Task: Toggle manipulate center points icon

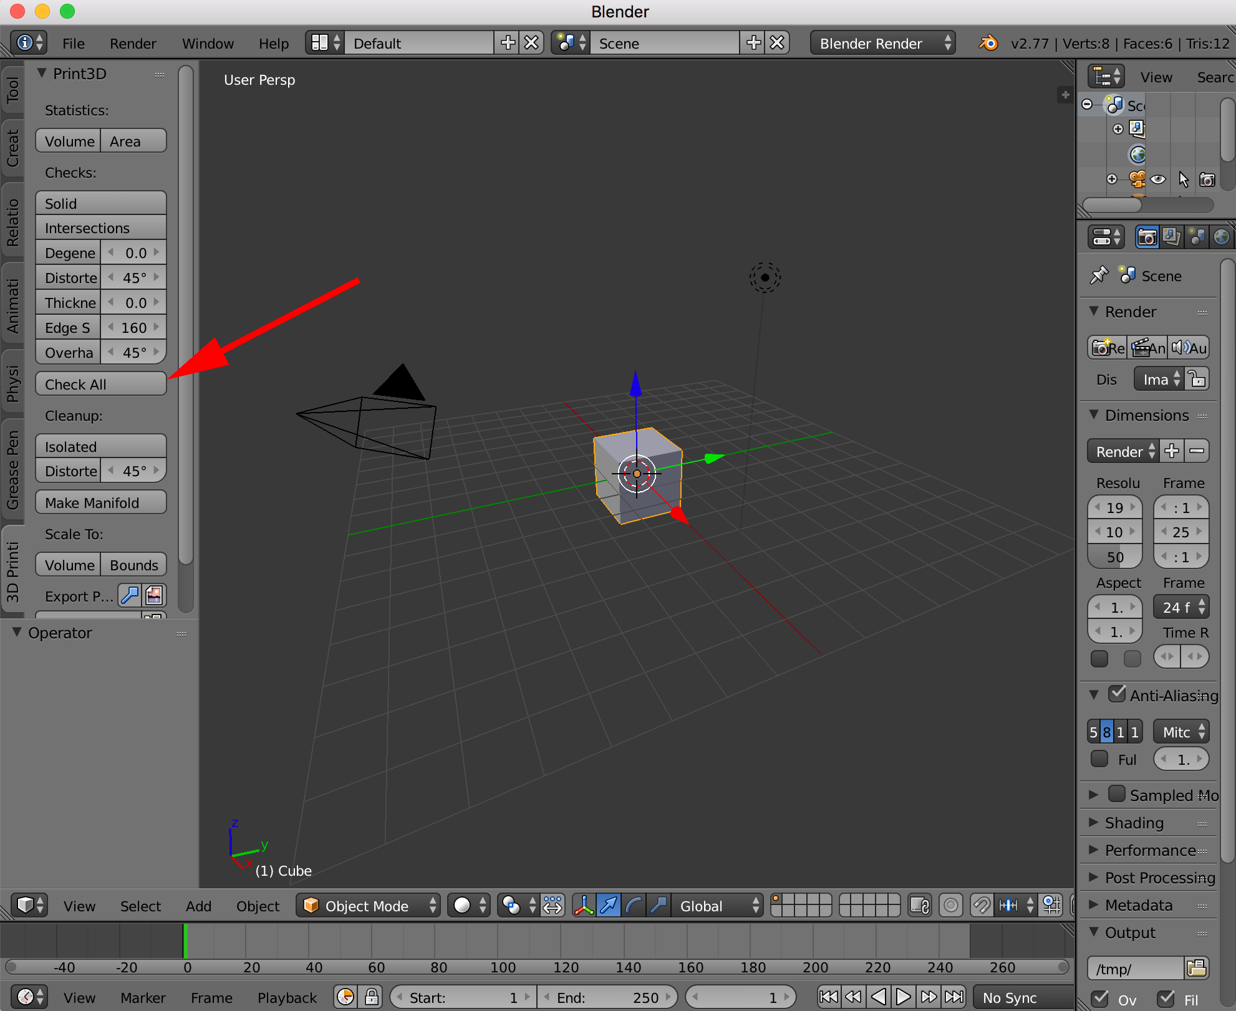Action: pos(553,905)
